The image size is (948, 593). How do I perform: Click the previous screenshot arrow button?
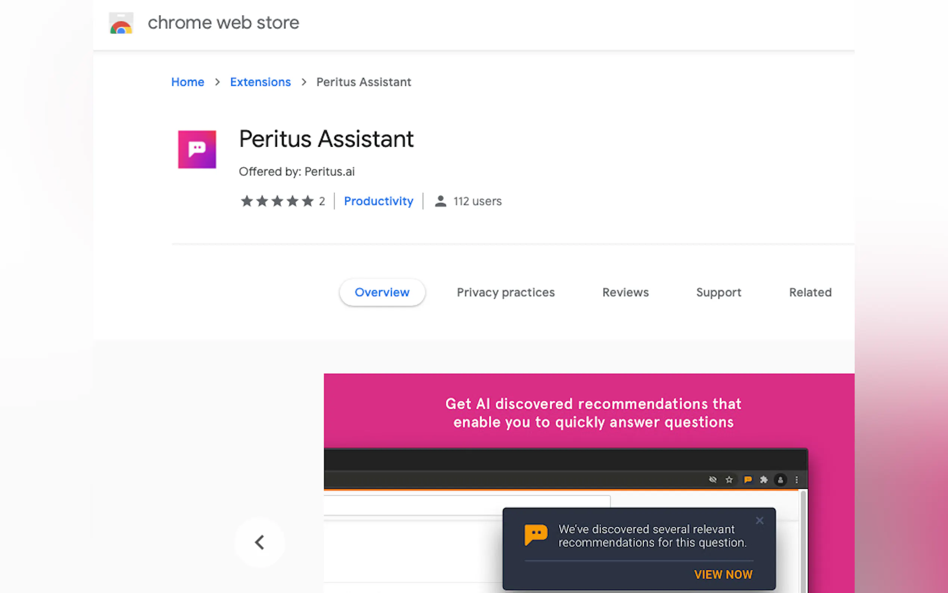[x=259, y=543]
